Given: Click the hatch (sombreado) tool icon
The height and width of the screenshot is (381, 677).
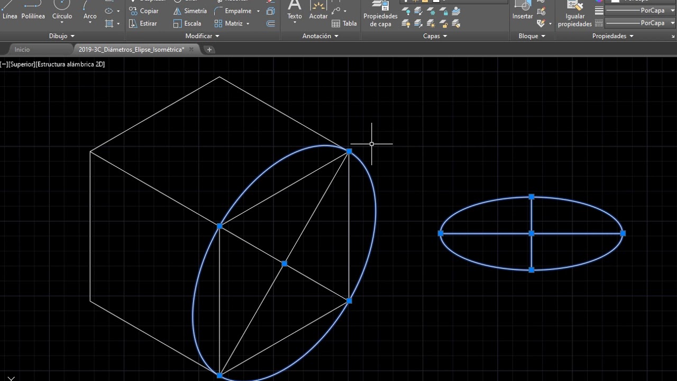Looking at the screenshot, I should point(109,23).
